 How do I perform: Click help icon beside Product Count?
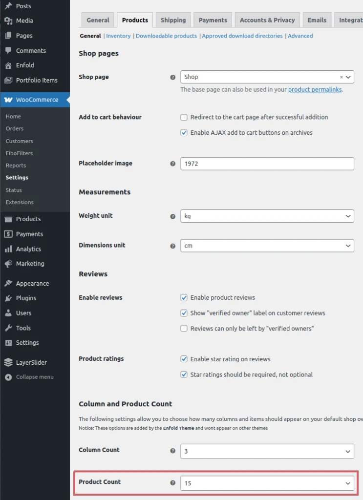(172, 483)
